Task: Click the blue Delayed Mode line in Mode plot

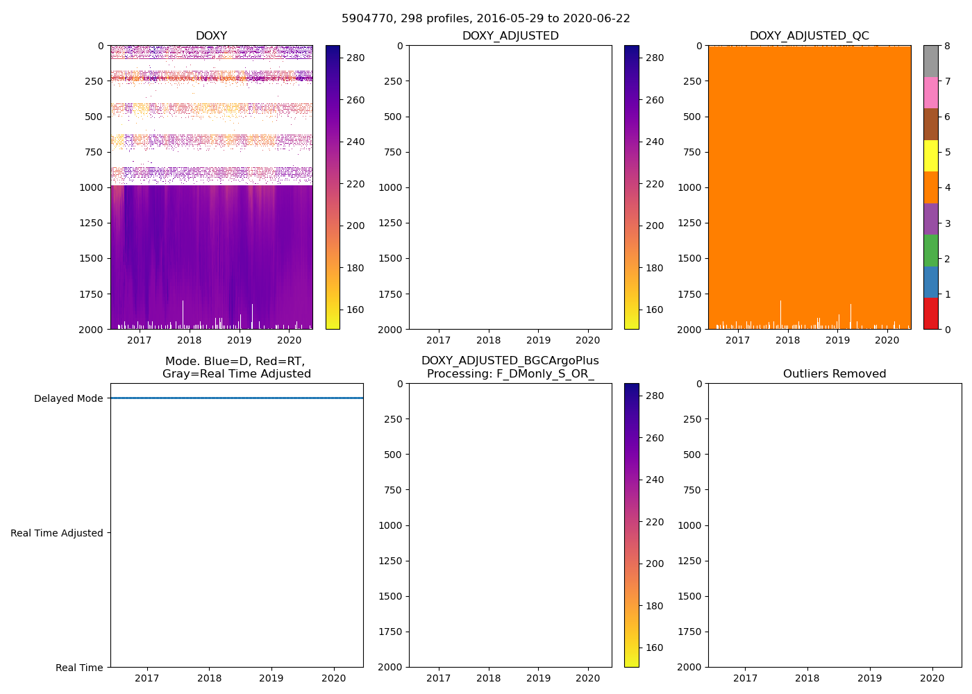Action: [x=236, y=398]
